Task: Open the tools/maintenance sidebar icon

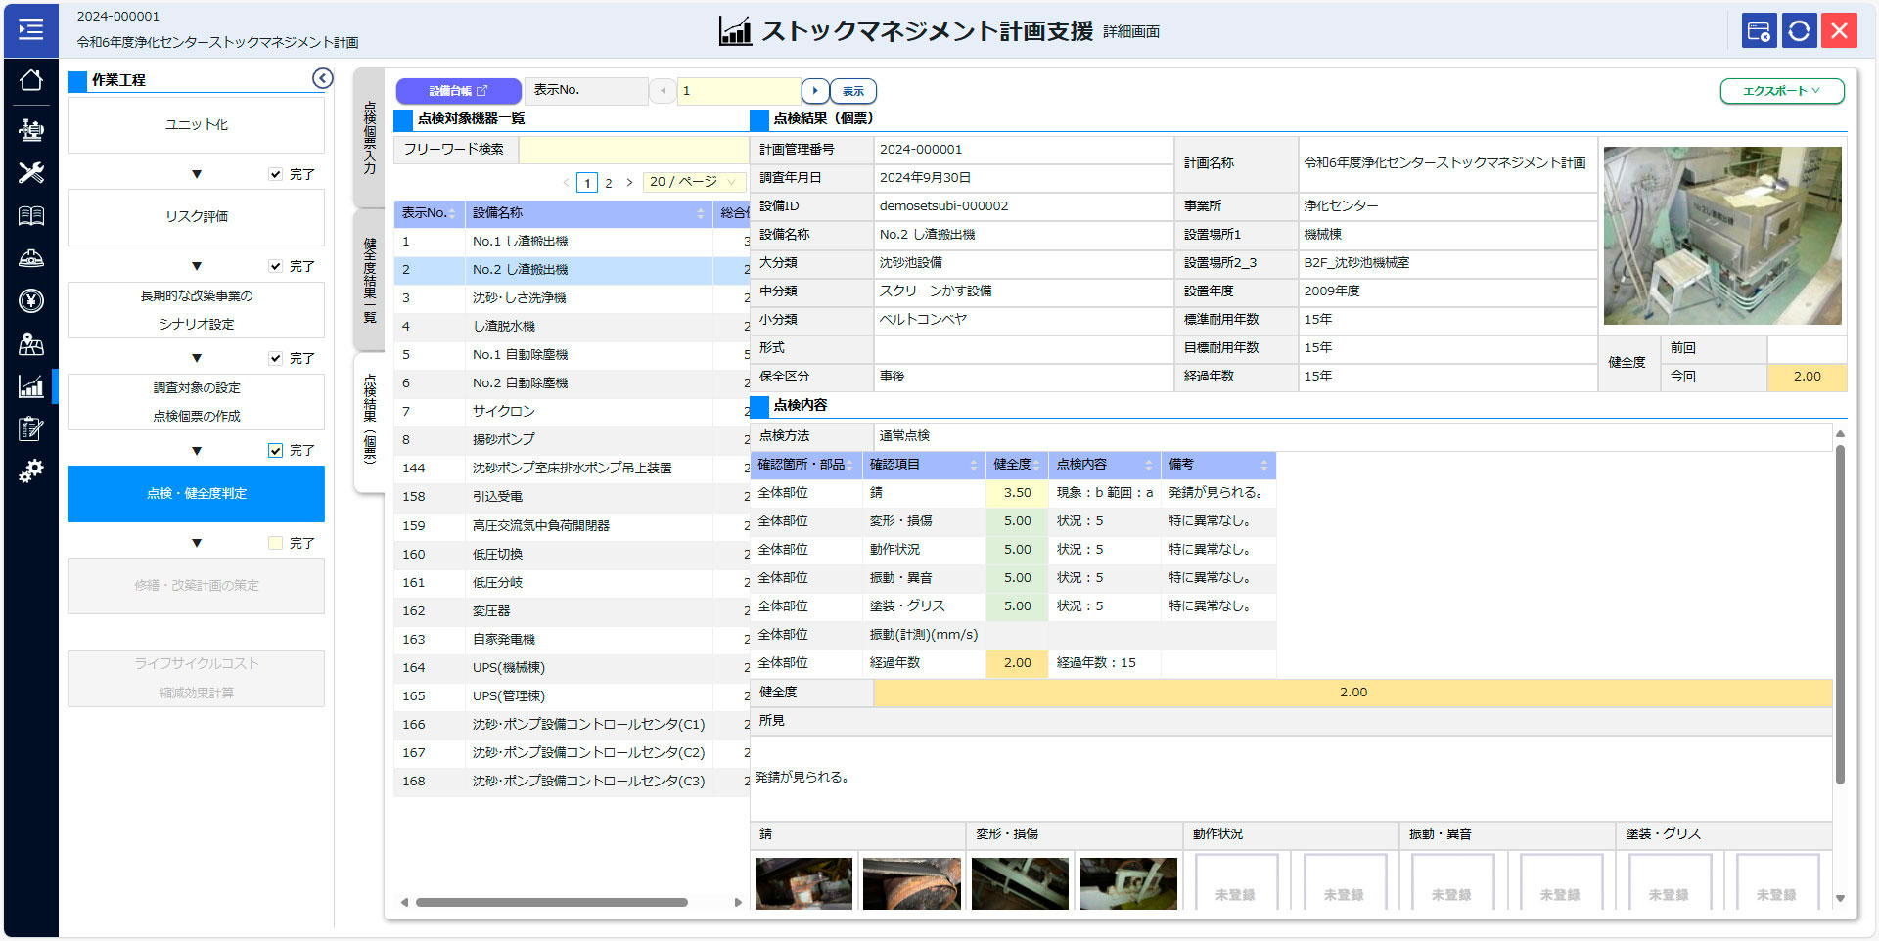Action: (x=31, y=173)
